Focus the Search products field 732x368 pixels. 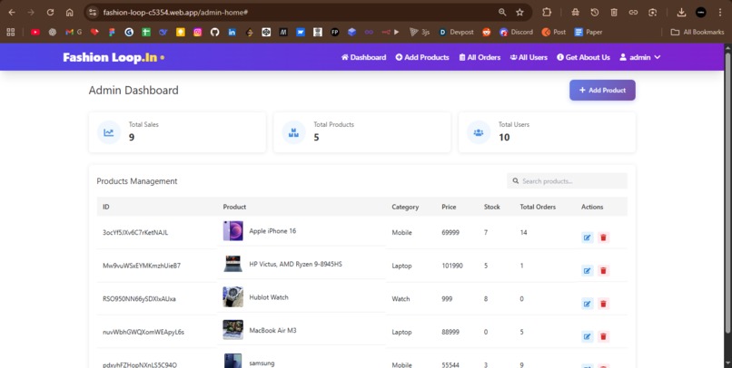pyautogui.click(x=568, y=180)
